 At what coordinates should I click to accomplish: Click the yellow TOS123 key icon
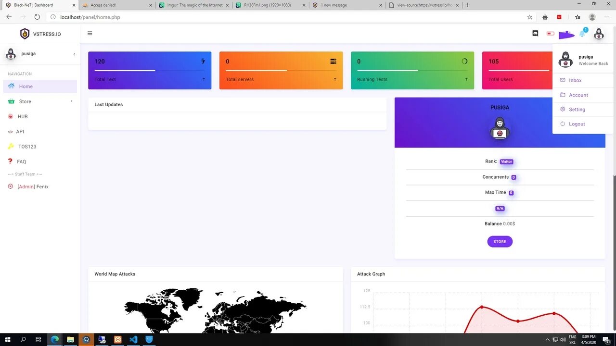coord(11,146)
